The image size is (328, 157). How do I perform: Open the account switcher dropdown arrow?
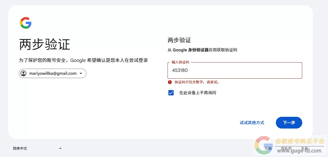(x=81, y=73)
